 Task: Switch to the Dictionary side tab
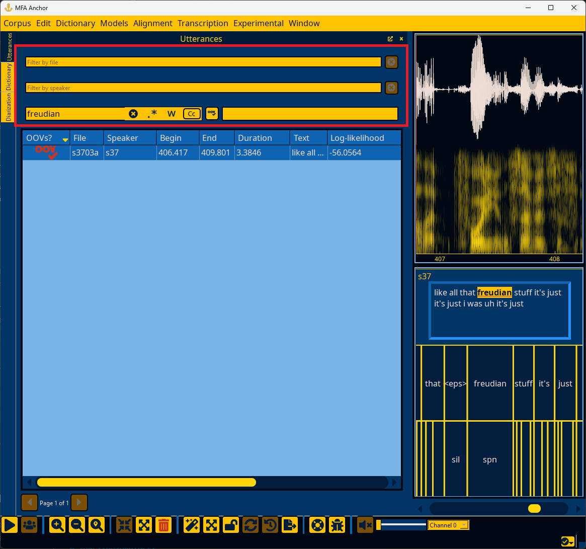click(8, 77)
